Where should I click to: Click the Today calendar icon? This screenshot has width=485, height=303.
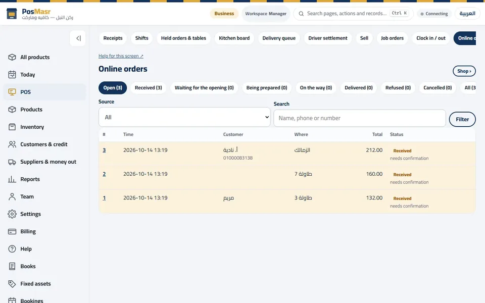12,75
